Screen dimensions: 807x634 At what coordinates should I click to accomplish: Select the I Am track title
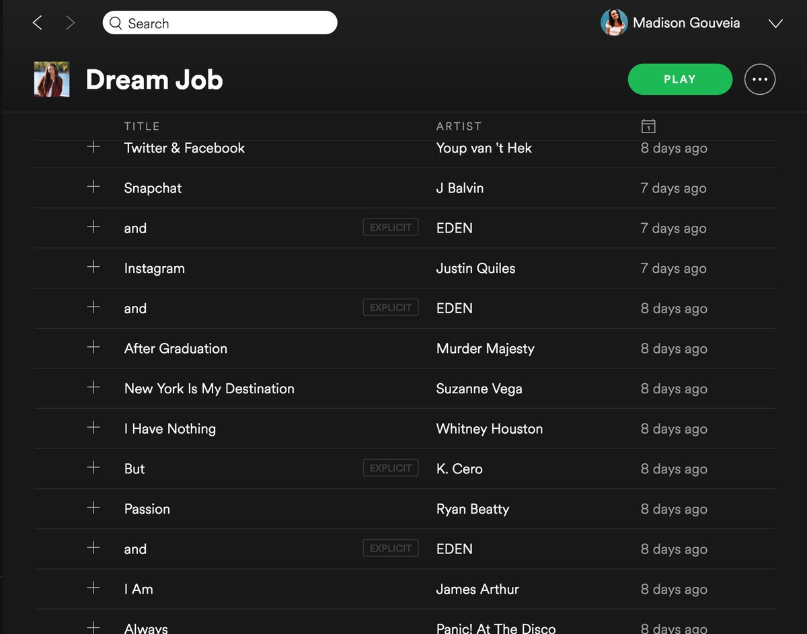point(139,589)
